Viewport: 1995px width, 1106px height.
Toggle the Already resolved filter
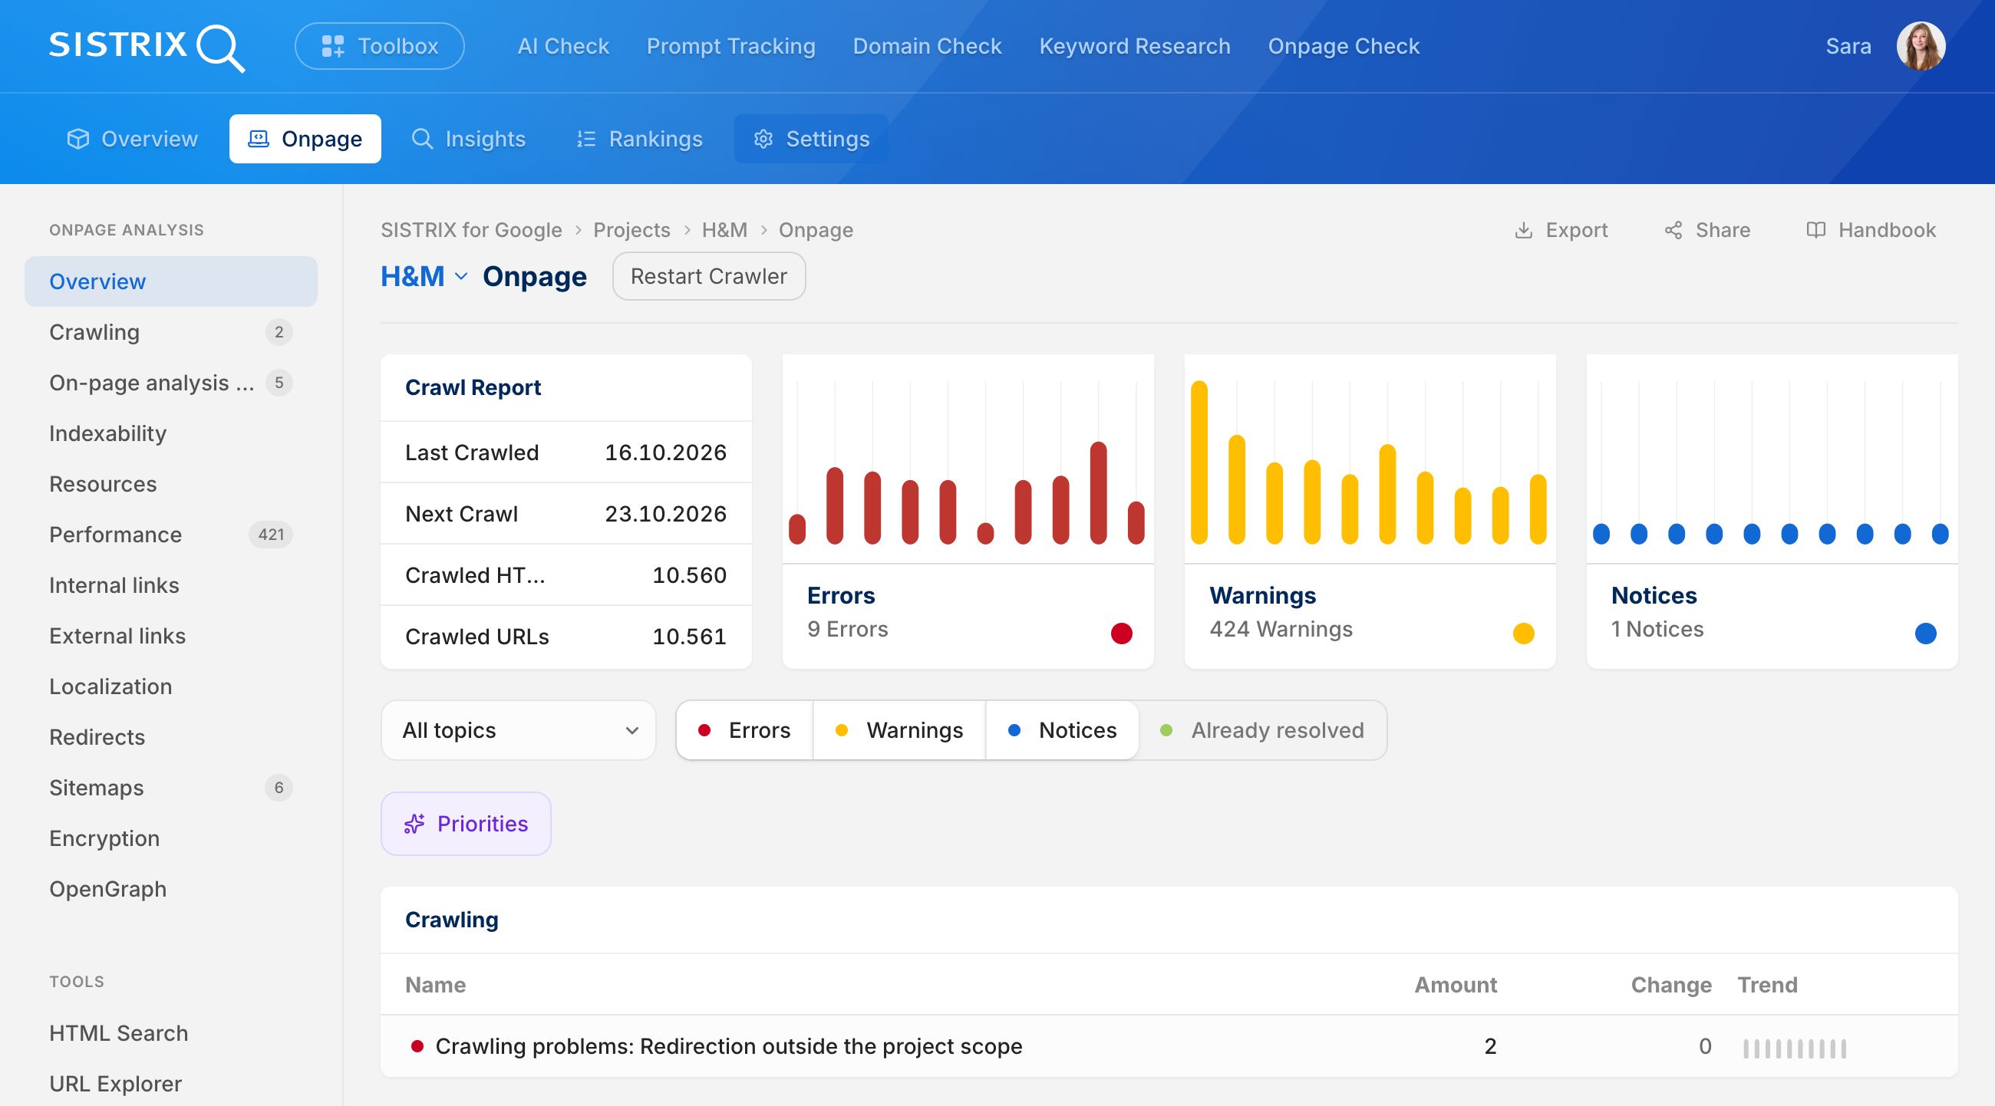[1262, 730]
